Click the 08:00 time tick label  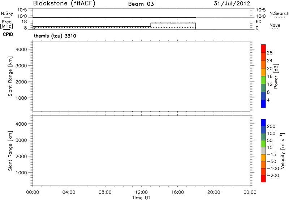pos(105,192)
